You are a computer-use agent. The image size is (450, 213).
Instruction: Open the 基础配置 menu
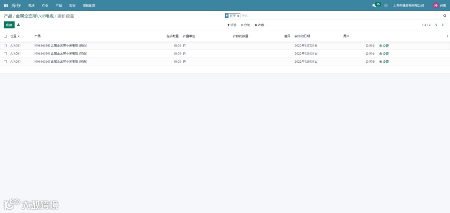point(89,5)
